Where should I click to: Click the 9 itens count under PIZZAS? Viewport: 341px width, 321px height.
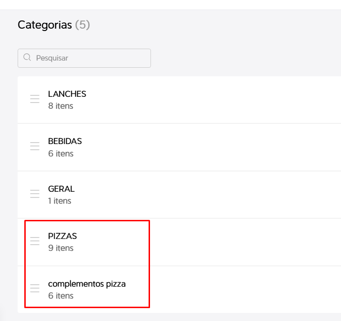60,248
